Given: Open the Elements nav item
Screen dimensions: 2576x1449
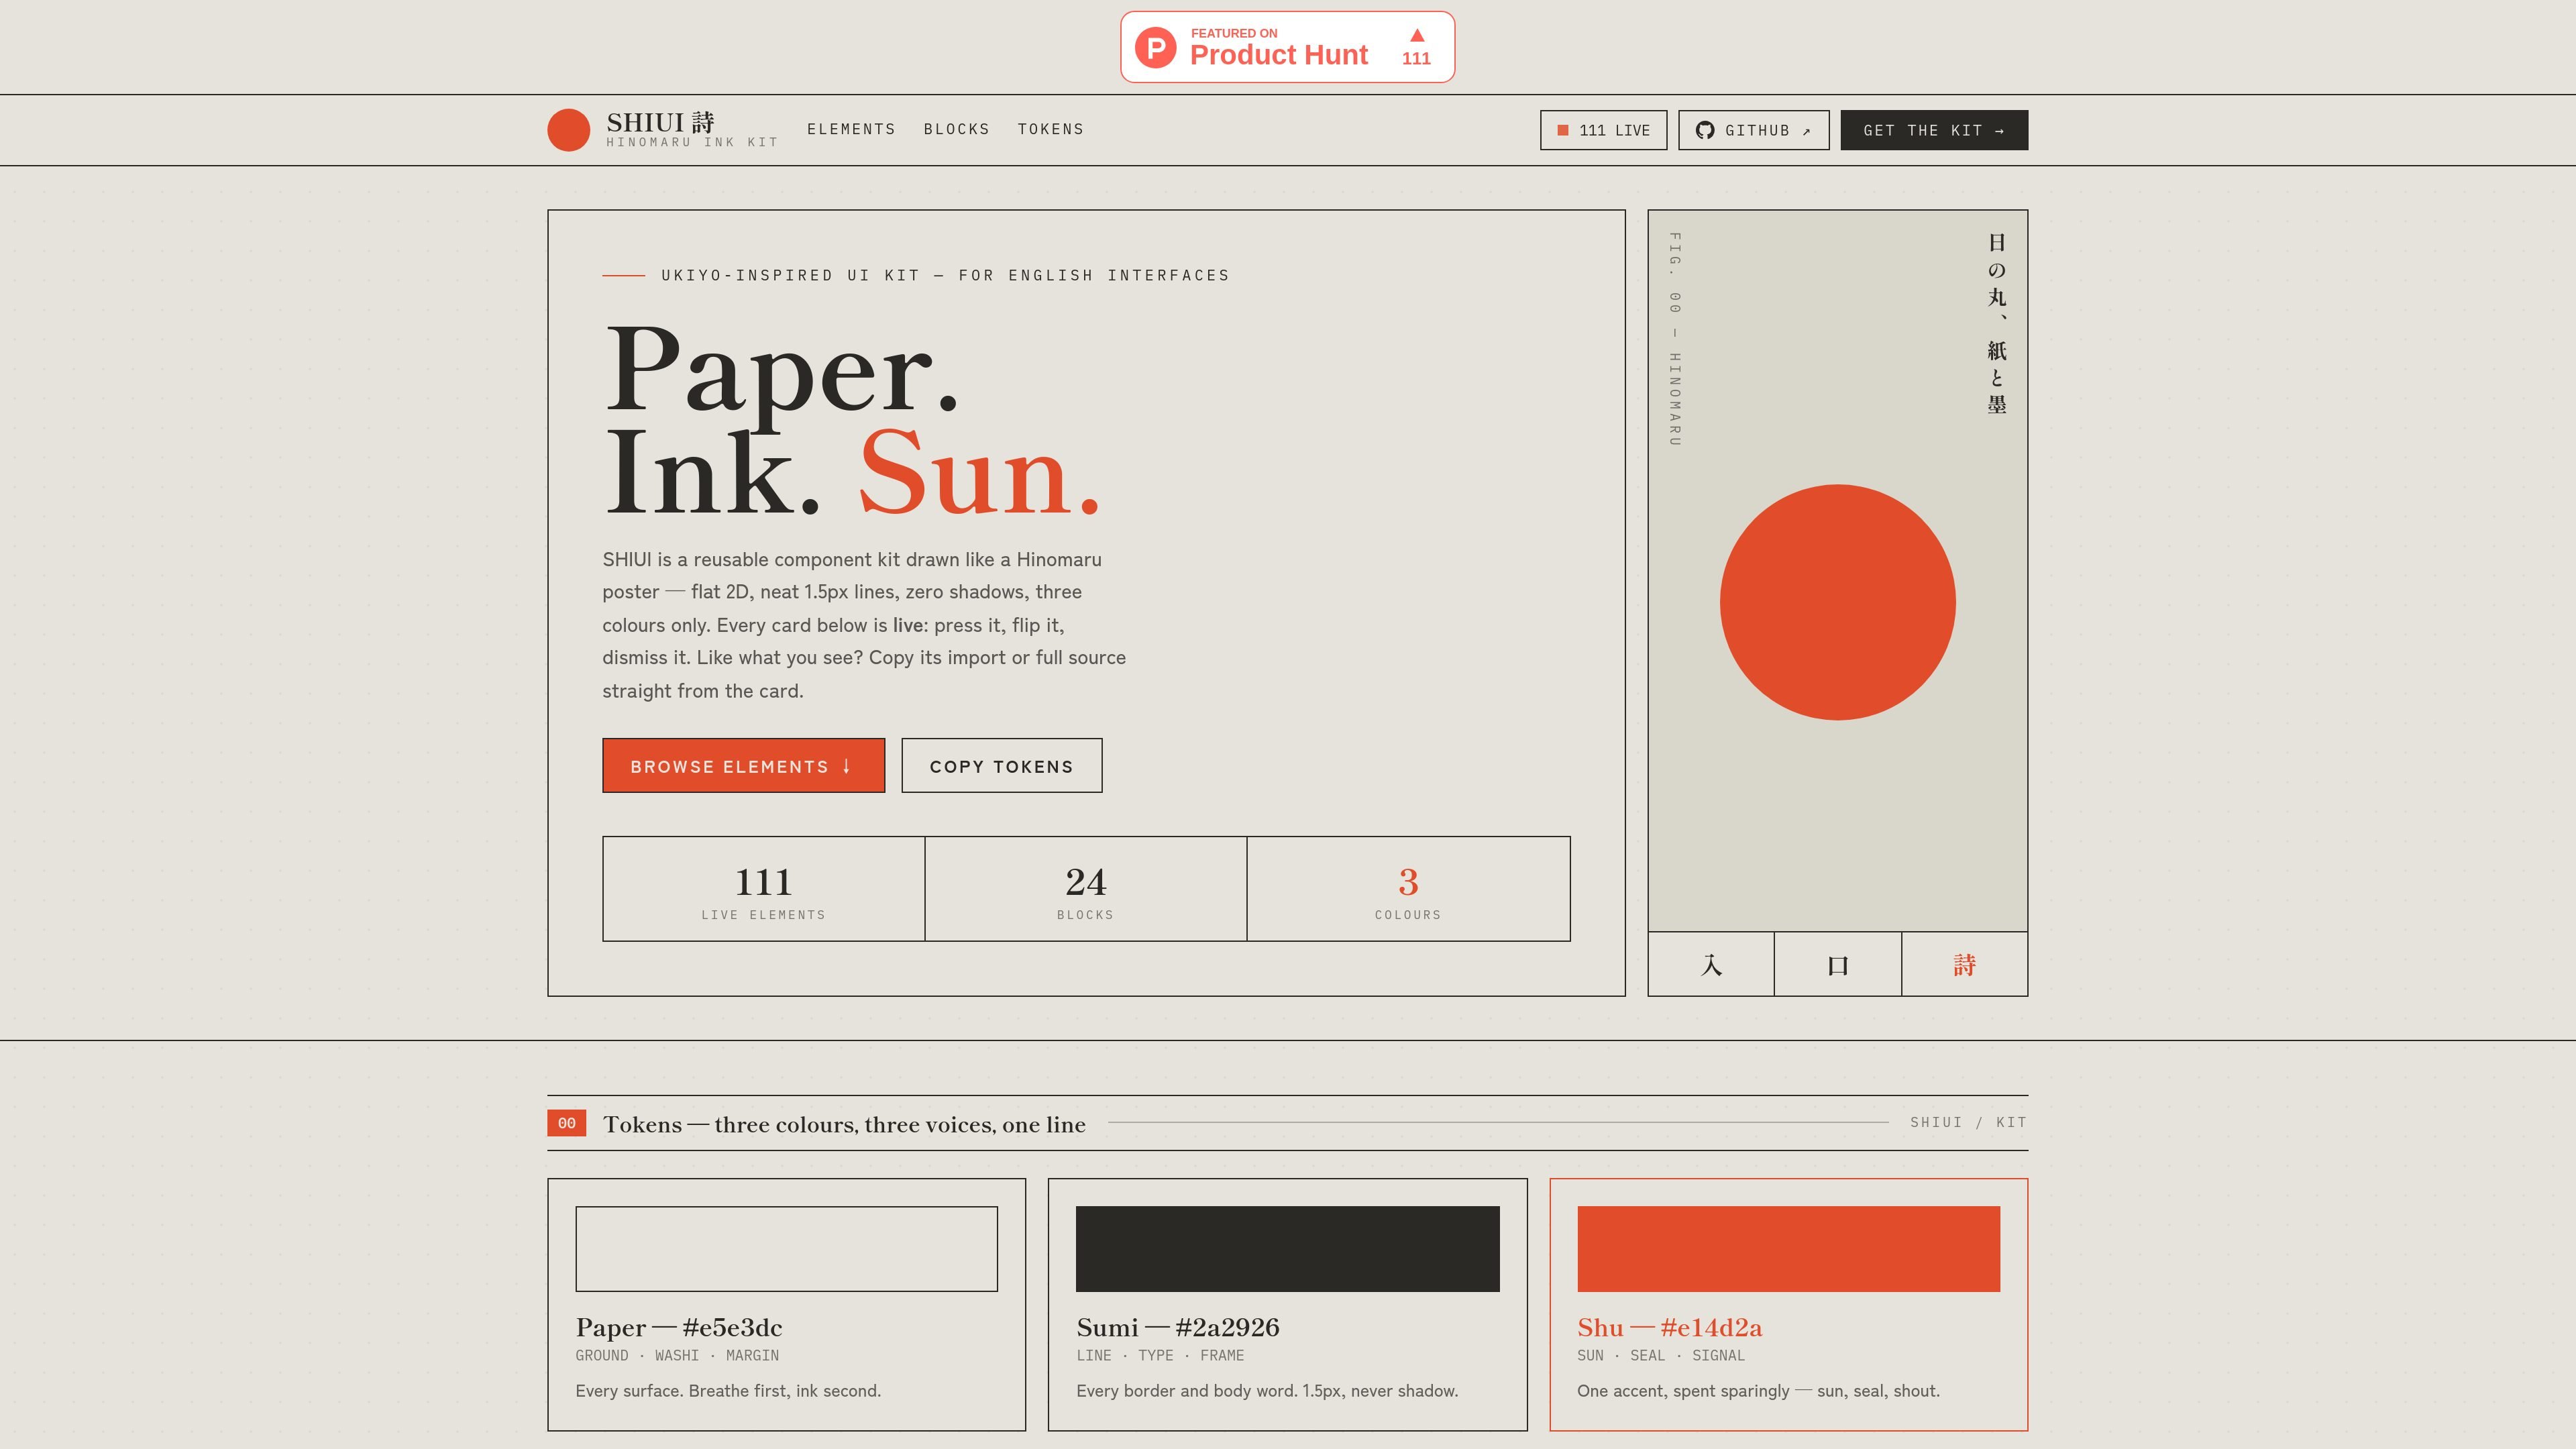Looking at the screenshot, I should click(x=851, y=129).
